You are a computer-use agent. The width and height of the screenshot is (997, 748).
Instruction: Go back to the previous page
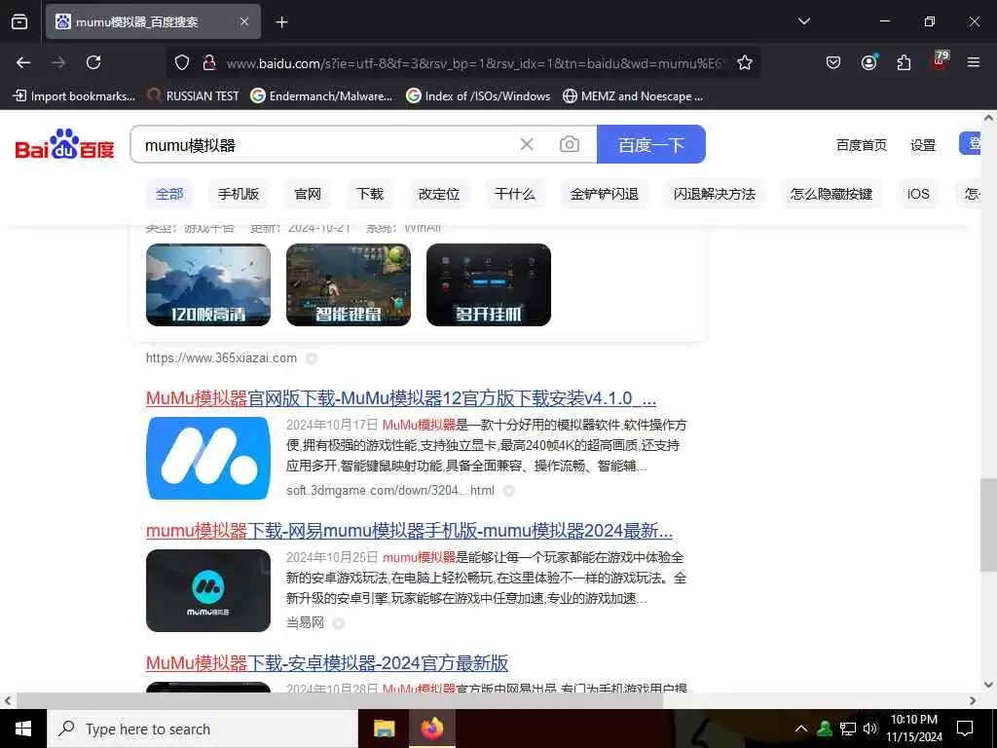coord(23,62)
